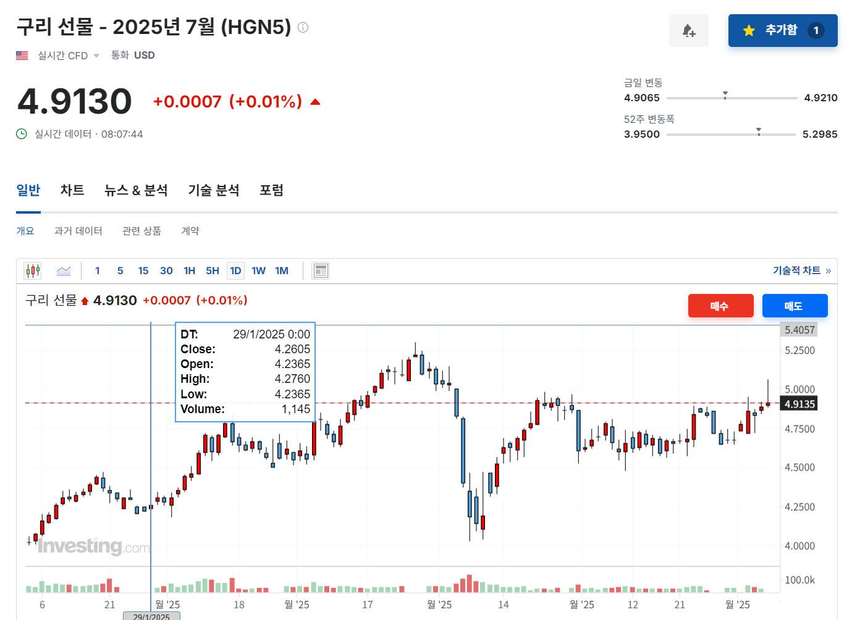Toggle the 1M timeframe
The width and height of the screenshot is (852, 620).
click(281, 270)
